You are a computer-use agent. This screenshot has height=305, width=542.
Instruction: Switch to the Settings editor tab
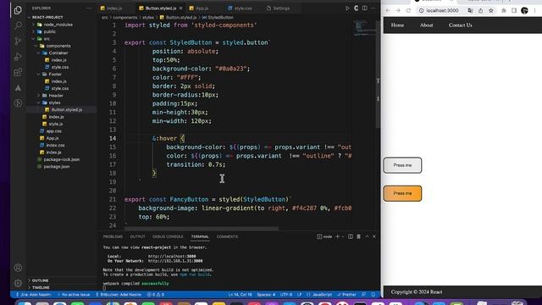coord(280,8)
